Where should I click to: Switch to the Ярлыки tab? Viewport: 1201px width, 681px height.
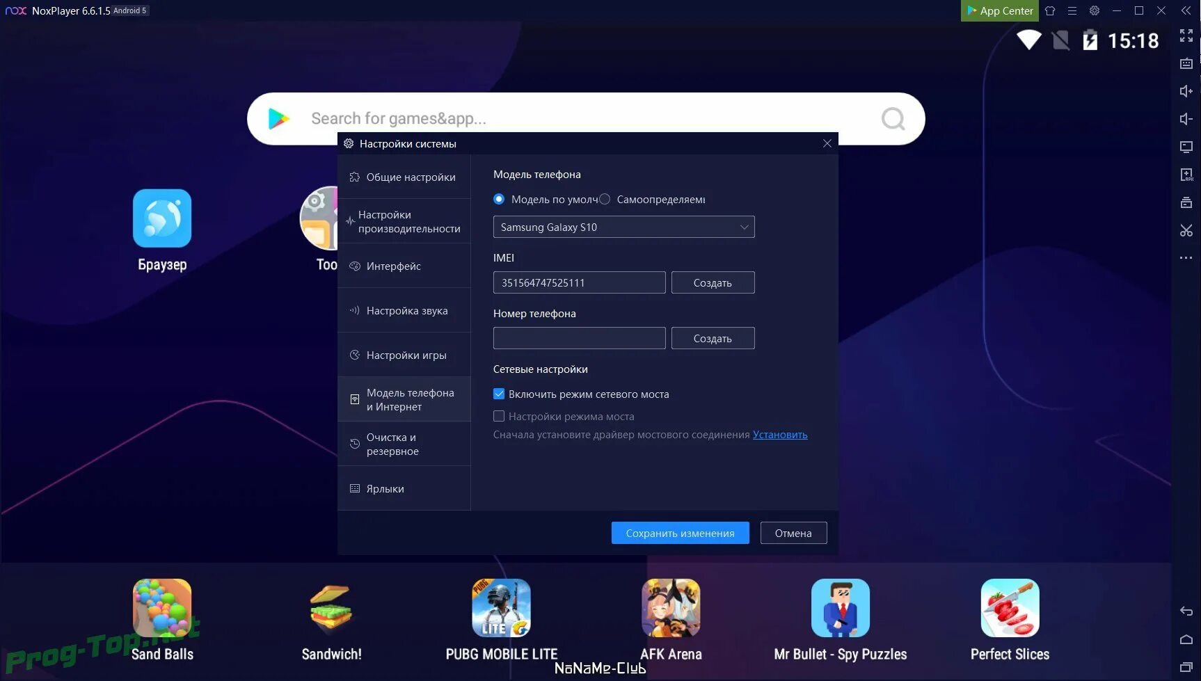pos(404,489)
